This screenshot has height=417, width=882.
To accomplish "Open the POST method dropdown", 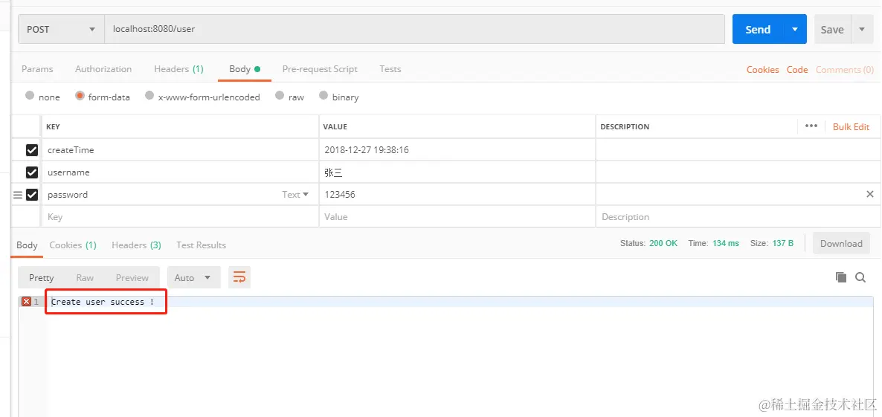I will 61,29.
